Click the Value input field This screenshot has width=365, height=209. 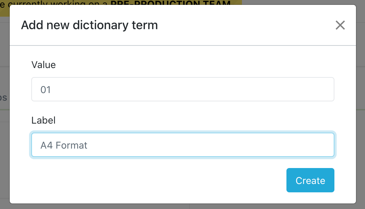pyautogui.click(x=182, y=89)
